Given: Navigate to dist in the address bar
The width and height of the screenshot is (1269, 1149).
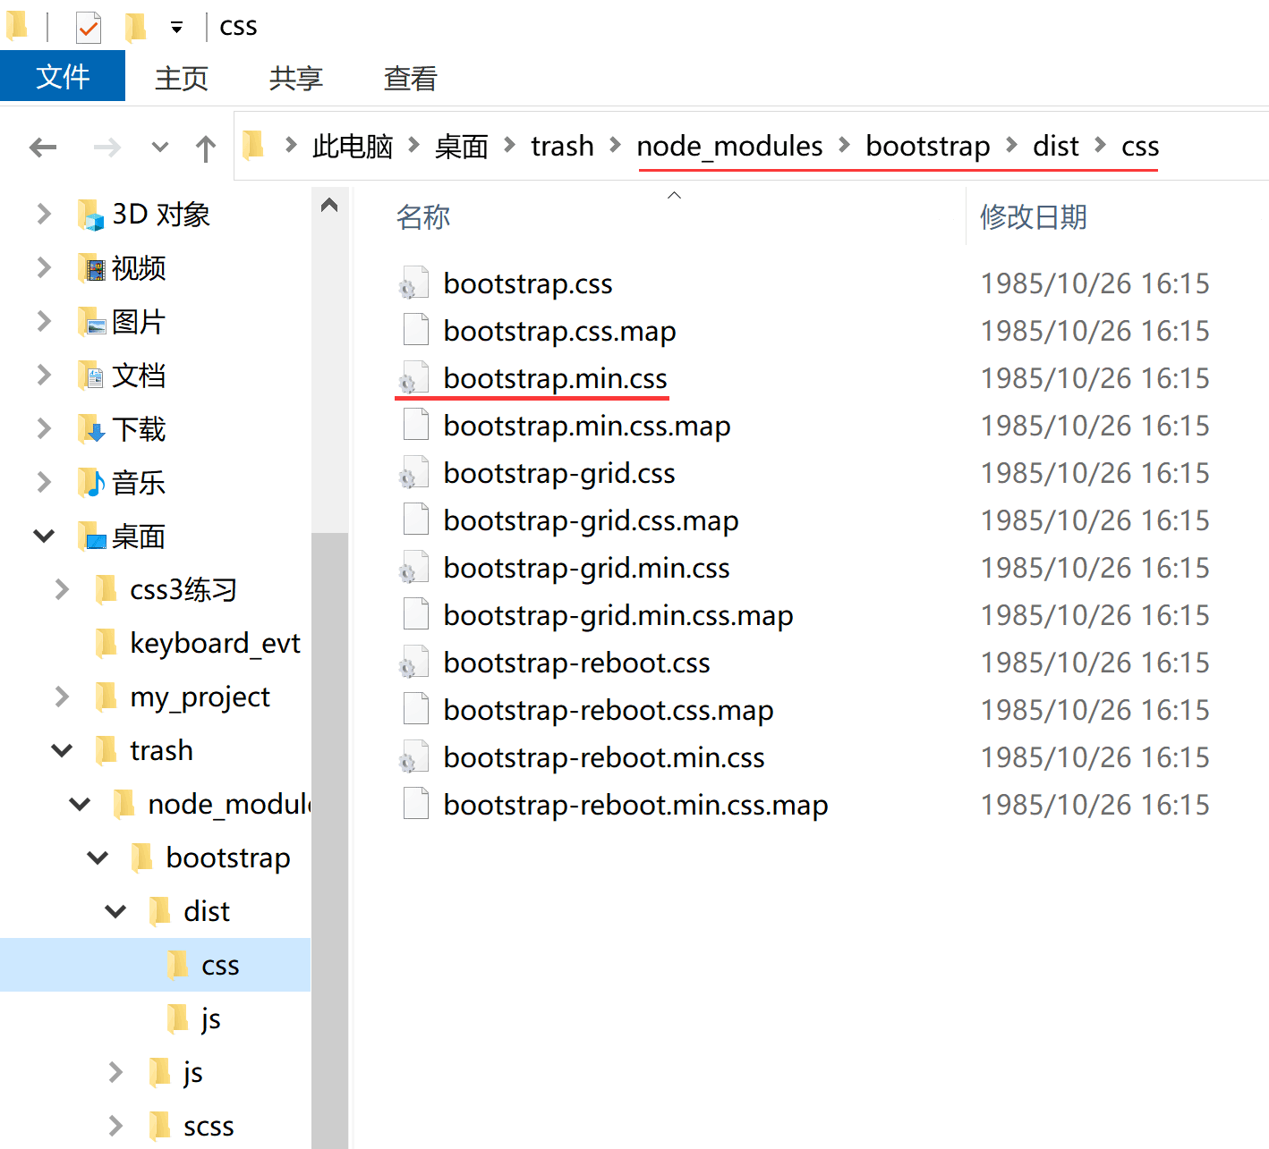Looking at the screenshot, I should point(1056,146).
